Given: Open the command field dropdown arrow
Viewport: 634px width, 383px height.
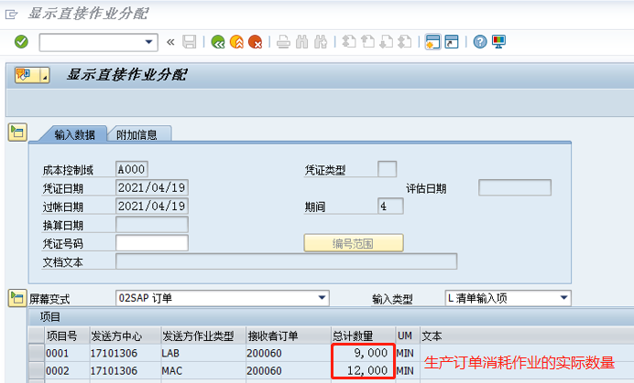Looking at the screenshot, I should click(148, 42).
